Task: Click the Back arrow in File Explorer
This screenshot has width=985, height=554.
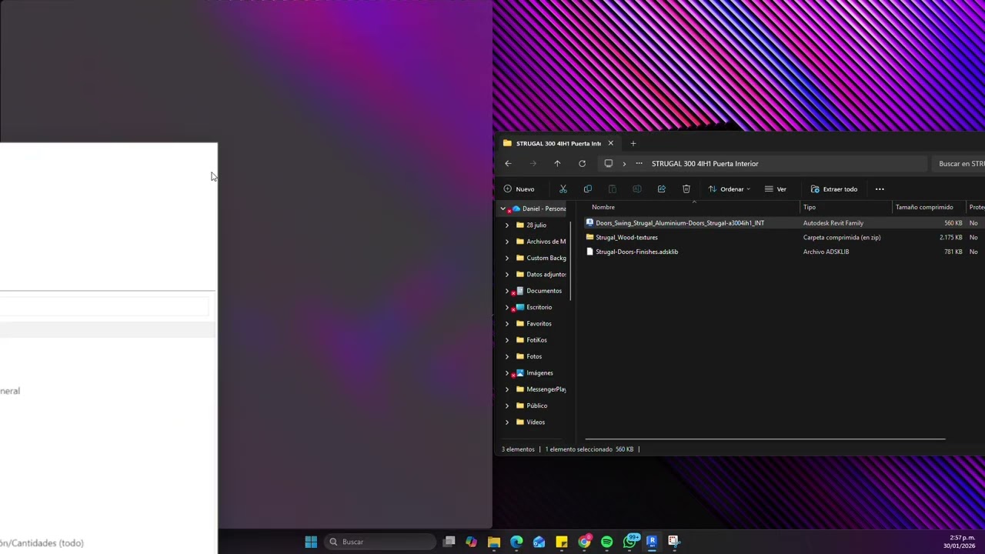Action: 508,163
